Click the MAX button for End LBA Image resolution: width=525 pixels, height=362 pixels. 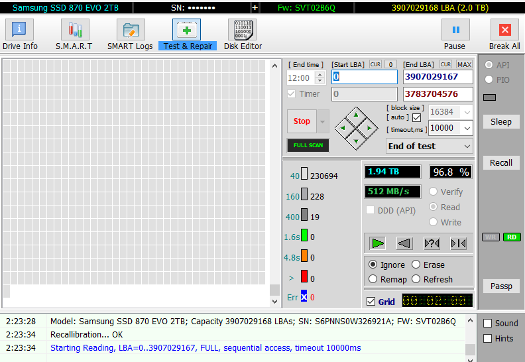click(464, 64)
